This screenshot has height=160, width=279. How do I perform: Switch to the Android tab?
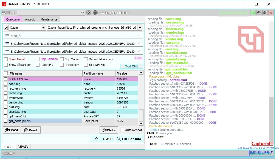click(x=30, y=19)
